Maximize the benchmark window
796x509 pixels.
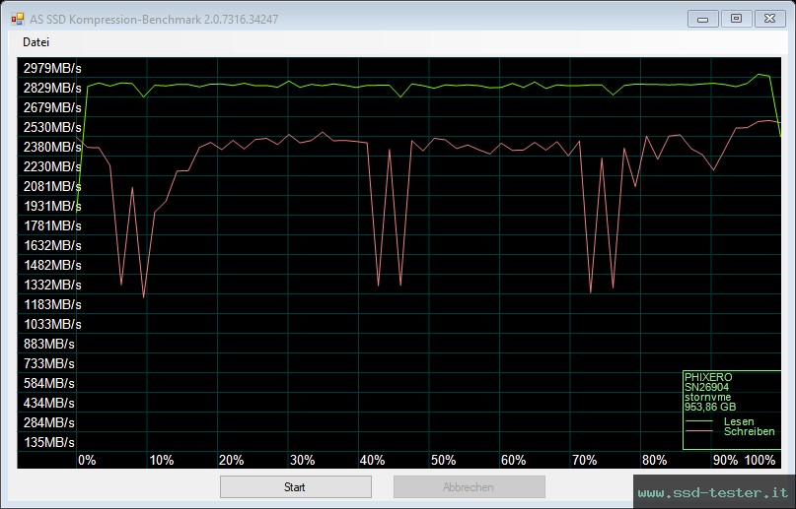(736, 20)
